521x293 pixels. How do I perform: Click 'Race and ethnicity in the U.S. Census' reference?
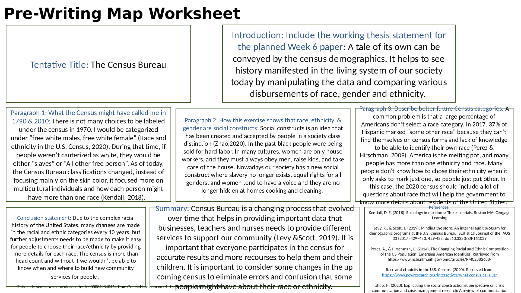click(439, 270)
